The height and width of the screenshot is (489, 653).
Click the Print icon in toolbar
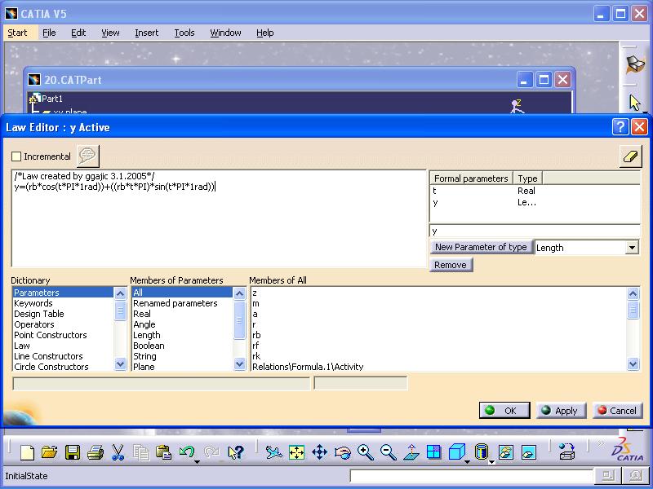tap(95, 452)
